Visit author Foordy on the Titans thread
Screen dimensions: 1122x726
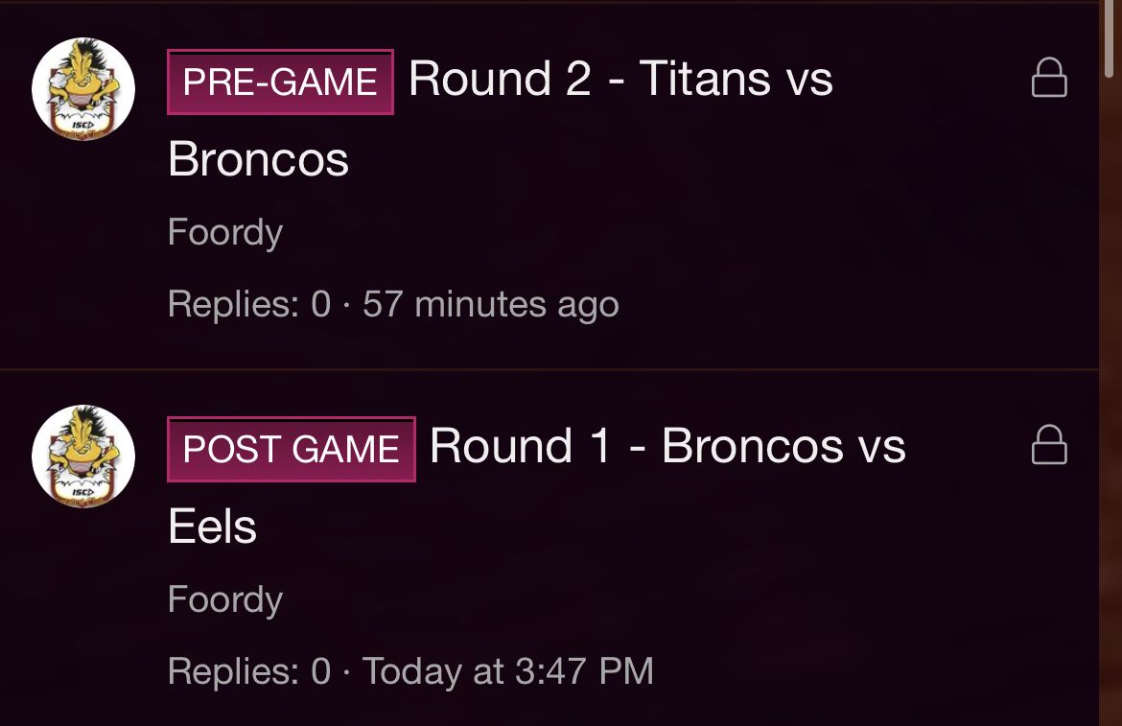click(x=225, y=232)
